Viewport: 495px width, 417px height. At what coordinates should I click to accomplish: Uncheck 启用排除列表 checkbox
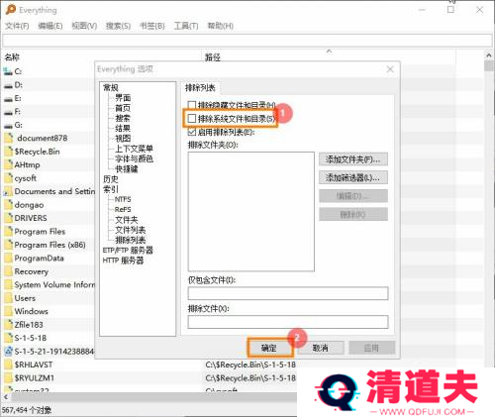click(x=192, y=132)
